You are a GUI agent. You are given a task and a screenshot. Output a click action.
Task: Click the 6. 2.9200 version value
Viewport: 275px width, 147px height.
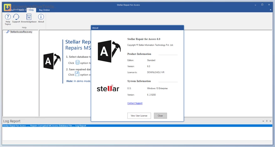point(151,95)
